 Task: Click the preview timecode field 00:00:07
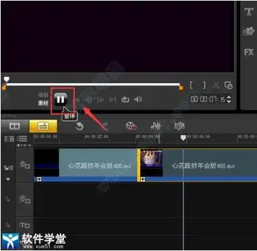(x=207, y=99)
